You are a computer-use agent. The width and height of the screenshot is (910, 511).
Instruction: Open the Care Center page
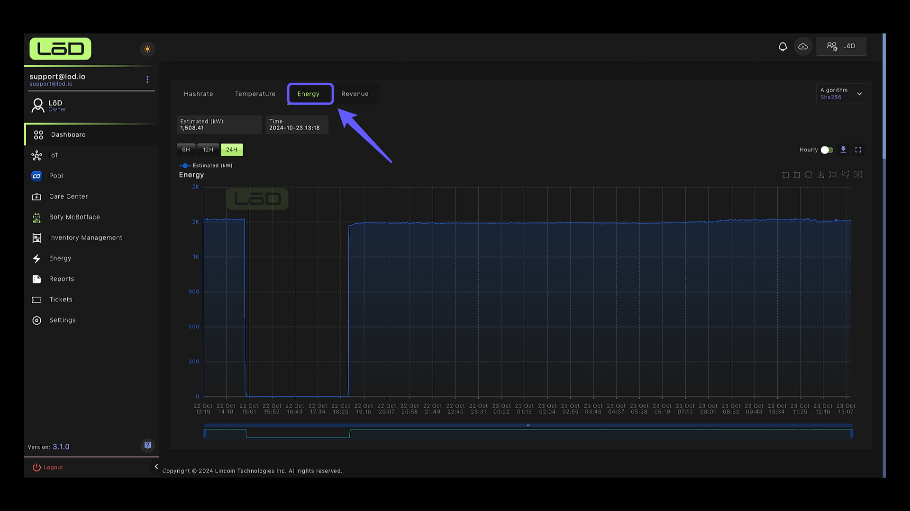pos(91,196)
